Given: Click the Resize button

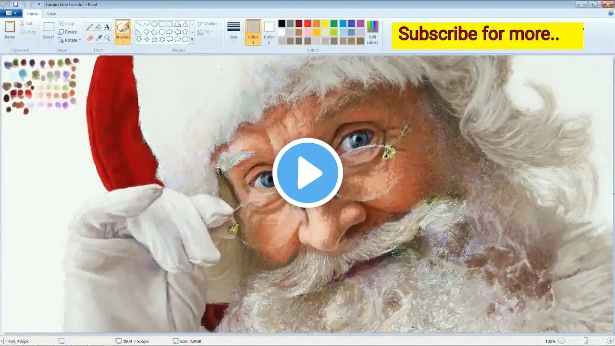Looking at the screenshot, I should click(x=67, y=32).
